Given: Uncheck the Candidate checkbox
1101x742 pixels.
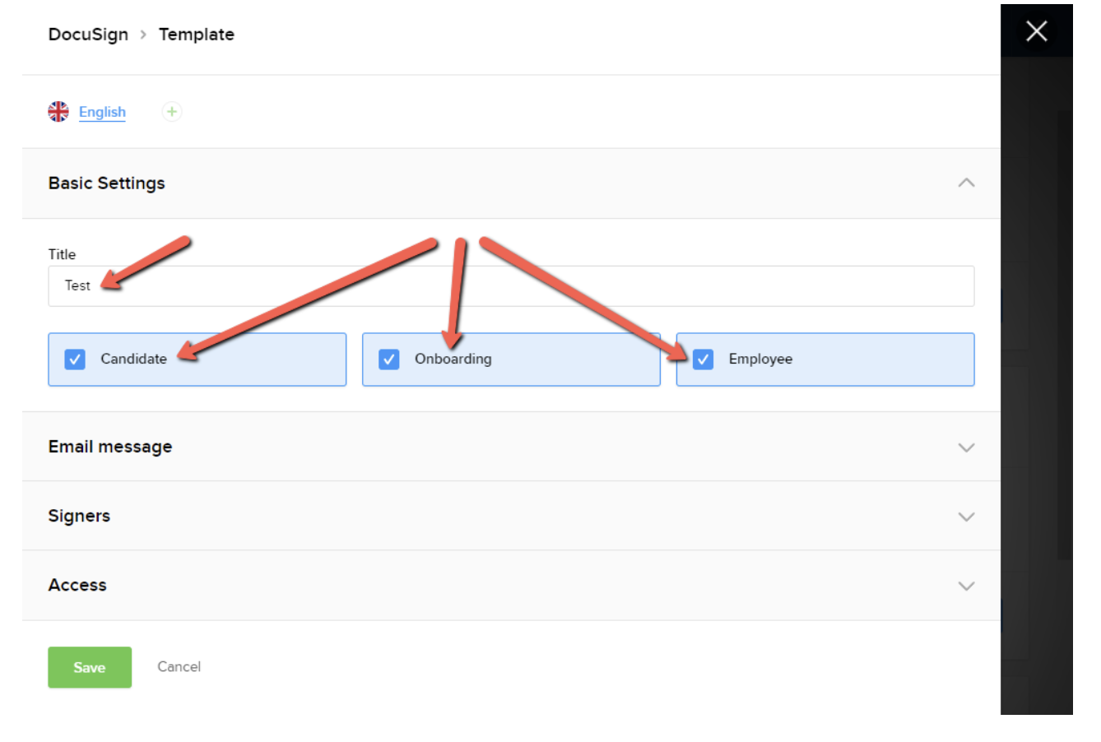Looking at the screenshot, I should (x=74, y=359).
